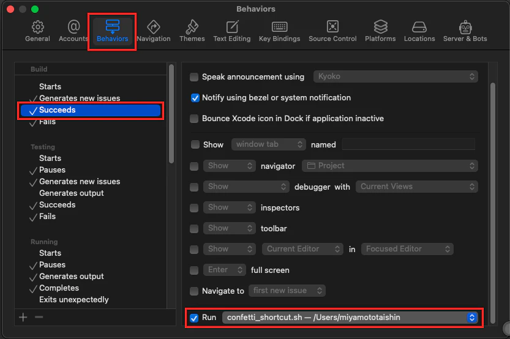Viewport: 510px width, 339px height.
Task: Click the window tab name field
Action: 408,144
